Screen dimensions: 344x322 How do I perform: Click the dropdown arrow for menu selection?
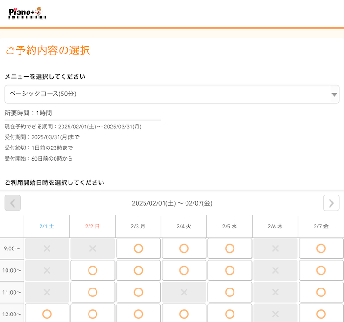(x=334, y=94)
